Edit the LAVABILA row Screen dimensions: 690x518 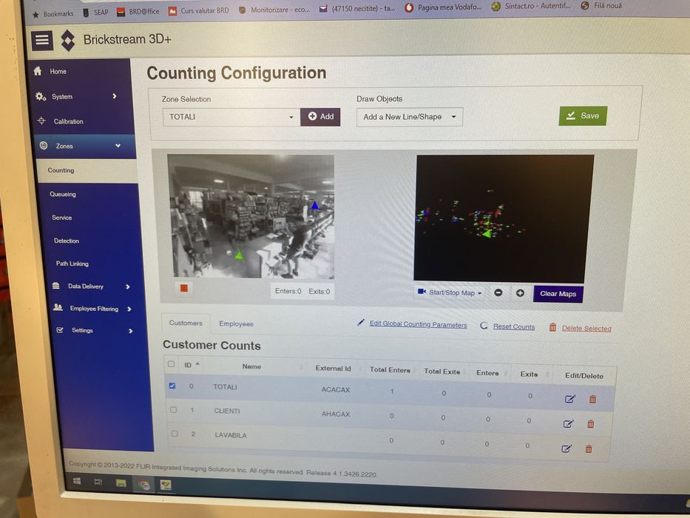(566, 449)
